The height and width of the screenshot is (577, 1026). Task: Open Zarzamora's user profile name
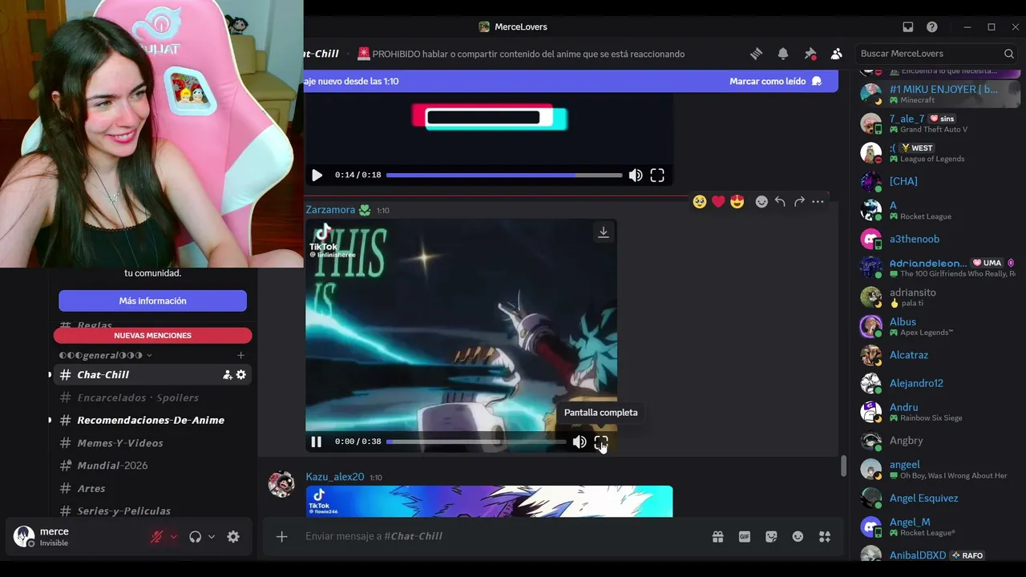(330, 210)
